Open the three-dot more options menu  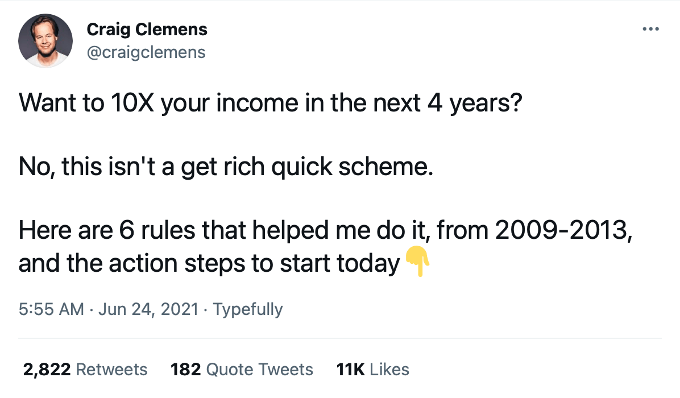tap(650, 28)
